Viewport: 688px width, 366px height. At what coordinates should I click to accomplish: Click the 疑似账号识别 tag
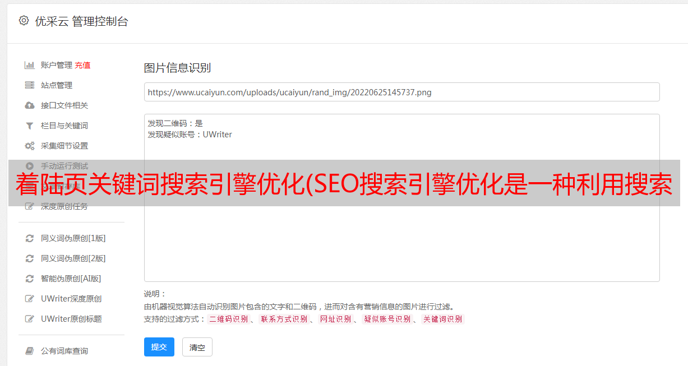(x=387, y=319)
